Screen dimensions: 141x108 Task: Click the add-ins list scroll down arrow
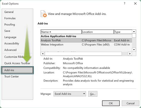click(134, 50)
